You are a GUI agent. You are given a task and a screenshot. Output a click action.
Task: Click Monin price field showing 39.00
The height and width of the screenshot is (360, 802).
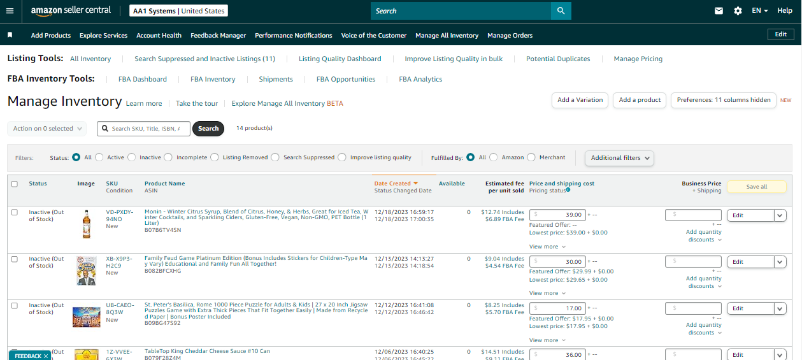click(557, 215)
